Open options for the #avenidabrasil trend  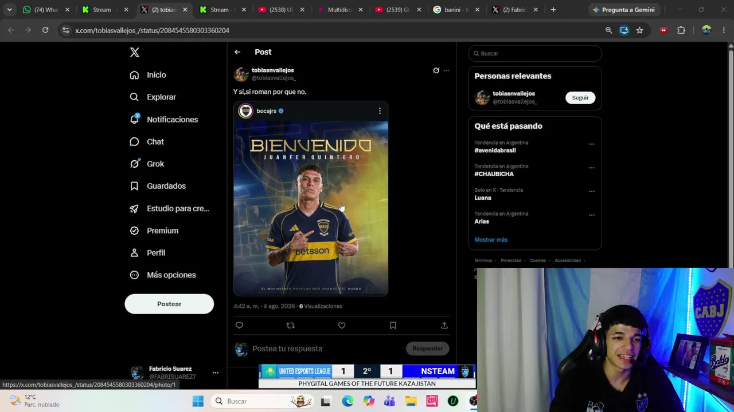[x=591, y=144]
